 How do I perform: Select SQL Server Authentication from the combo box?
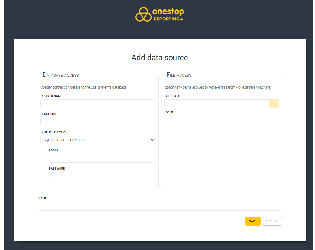tap(97, 140)
